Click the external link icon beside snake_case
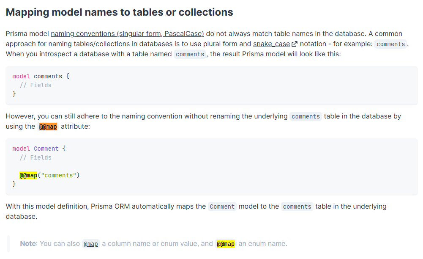Viewport: 423px width, 259px height. pos(295,44)
